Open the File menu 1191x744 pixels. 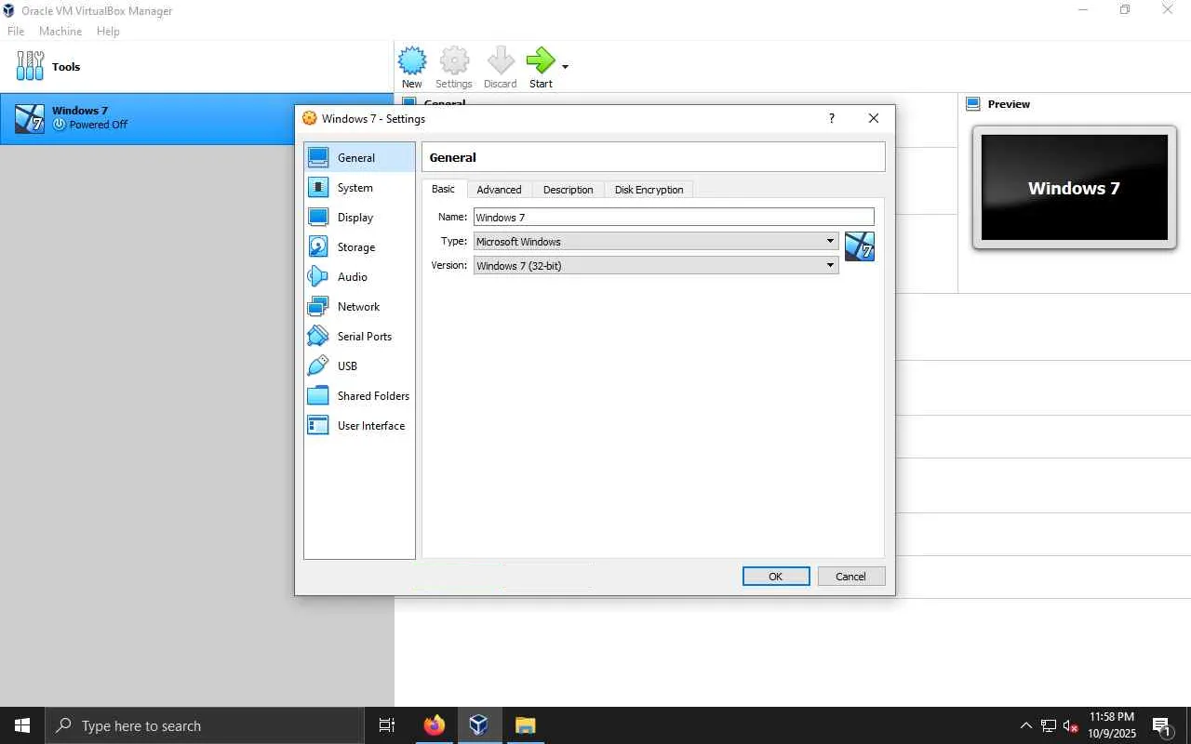(16, 31)
